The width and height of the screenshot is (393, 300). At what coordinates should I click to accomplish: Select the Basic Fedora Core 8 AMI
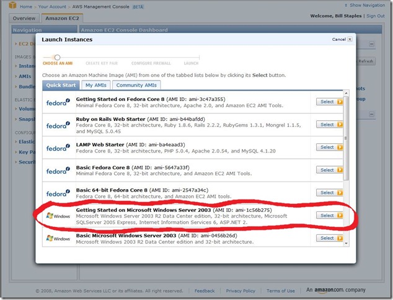[x=330, y=170]
